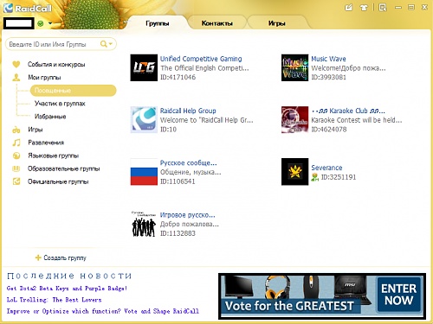Click the Официальные группы icon
Screen dimensions: 433x324
[x=16, y=181]
